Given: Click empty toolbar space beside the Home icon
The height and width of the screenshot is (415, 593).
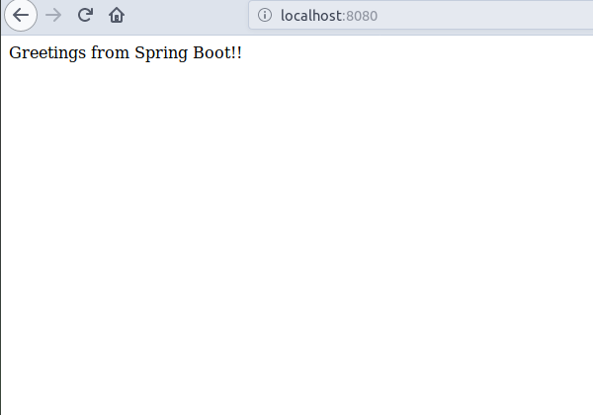Looking at the screenshot, I should [x=188, y=15].
